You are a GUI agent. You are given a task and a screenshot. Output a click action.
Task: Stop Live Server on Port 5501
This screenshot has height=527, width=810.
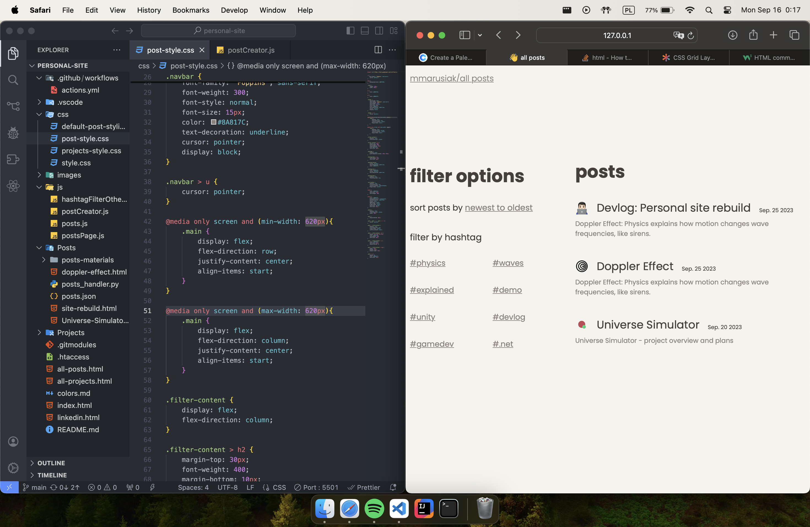(x=316, y=487)
